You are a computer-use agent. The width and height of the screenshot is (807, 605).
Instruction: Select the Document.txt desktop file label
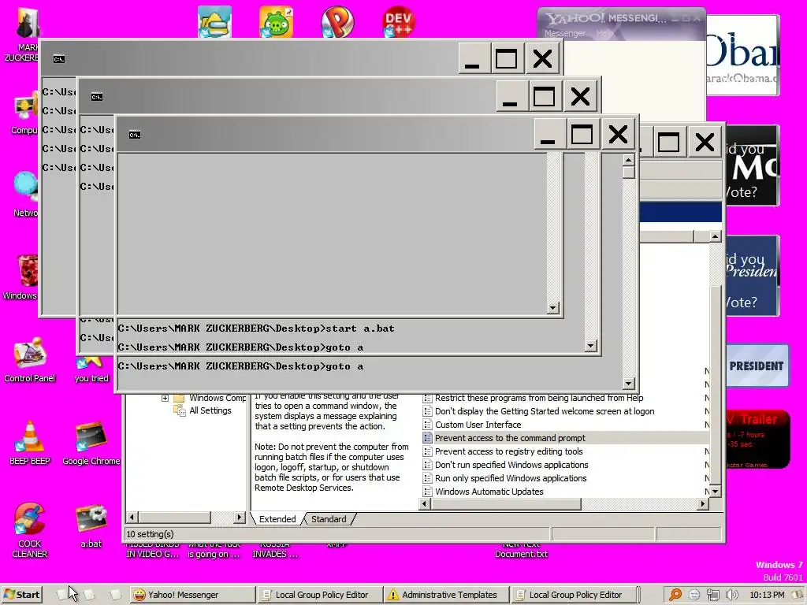coord(521,554)
